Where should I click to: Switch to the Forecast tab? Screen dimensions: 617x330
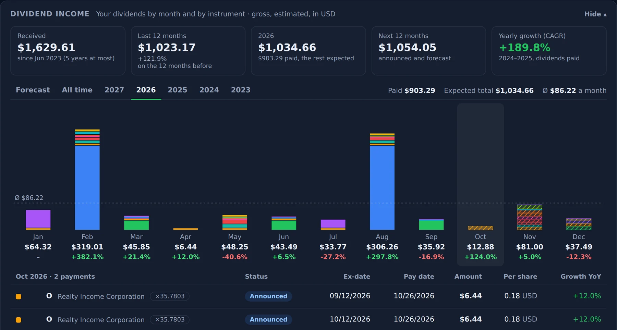point(33,90)
